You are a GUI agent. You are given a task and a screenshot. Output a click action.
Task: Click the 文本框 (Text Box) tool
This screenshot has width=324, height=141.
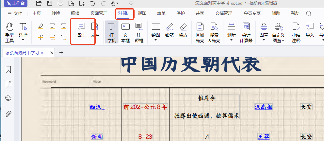(125, 32)
